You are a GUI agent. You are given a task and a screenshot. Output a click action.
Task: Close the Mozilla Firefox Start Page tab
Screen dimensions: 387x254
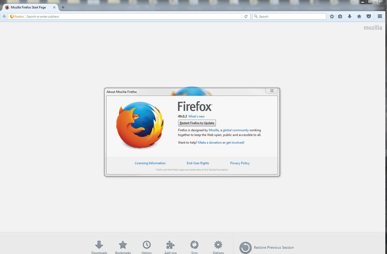(54, 7)
